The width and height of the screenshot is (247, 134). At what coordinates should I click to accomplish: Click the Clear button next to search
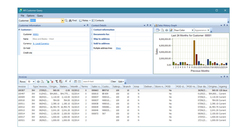tap(113, 82)
